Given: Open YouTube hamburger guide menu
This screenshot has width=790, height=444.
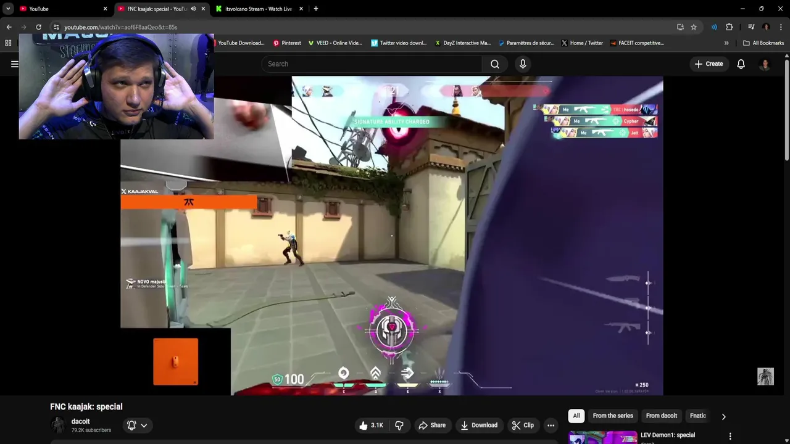Looking at the screenshot, I should (14, 64).
